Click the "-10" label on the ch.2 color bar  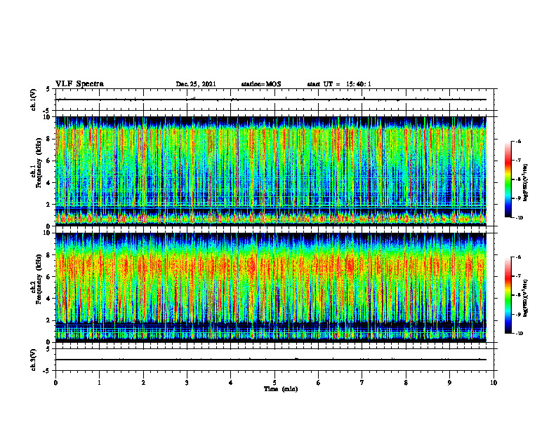pos(519,334)
